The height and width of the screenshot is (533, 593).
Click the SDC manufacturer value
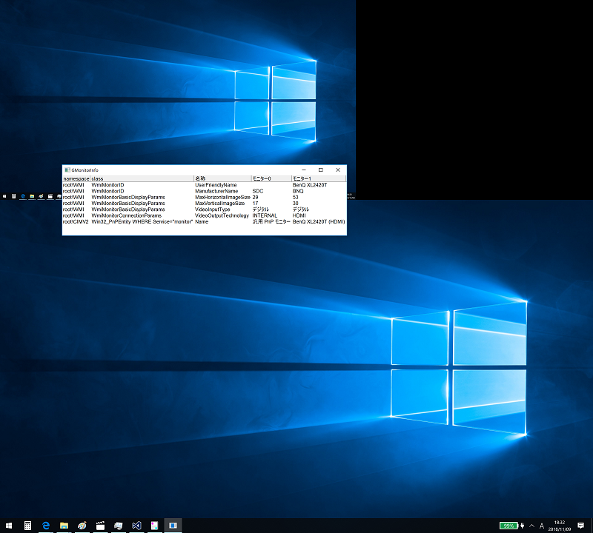(257, 191)
